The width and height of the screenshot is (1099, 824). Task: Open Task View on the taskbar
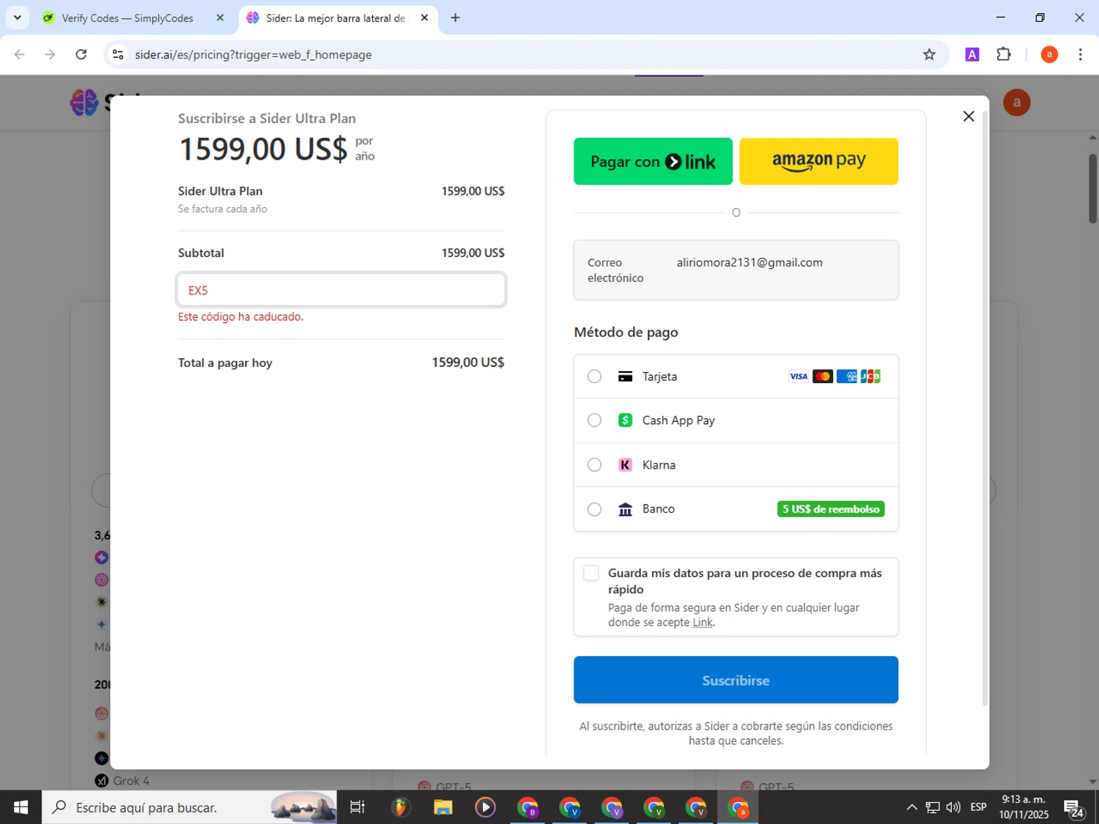(358, 807)
